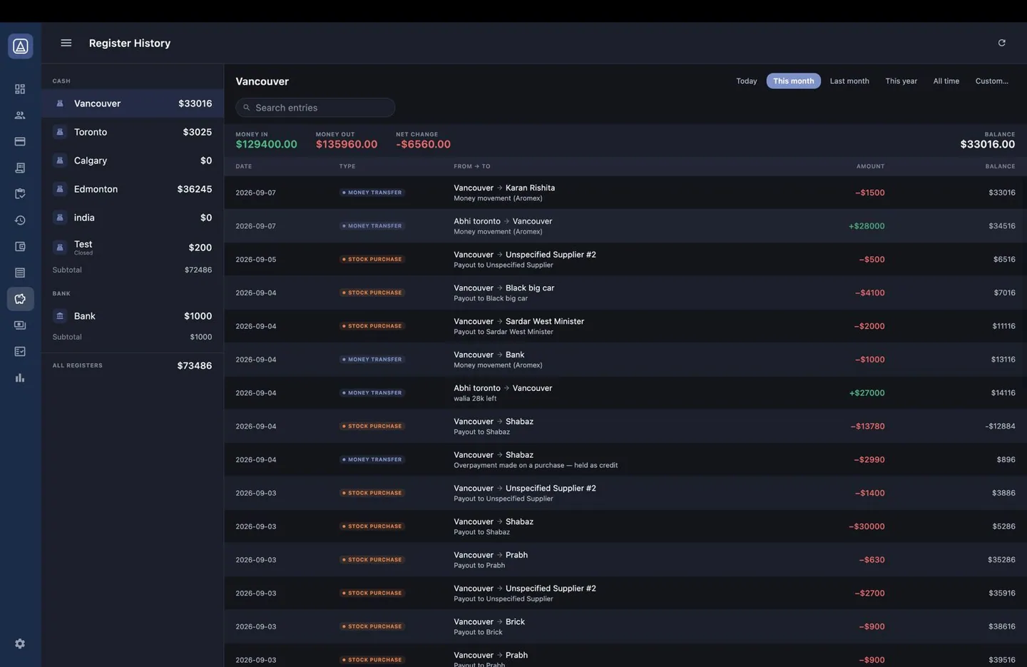1027x667 pixels.
Task: Switch to Last month filter
Action: coord(849,81)
